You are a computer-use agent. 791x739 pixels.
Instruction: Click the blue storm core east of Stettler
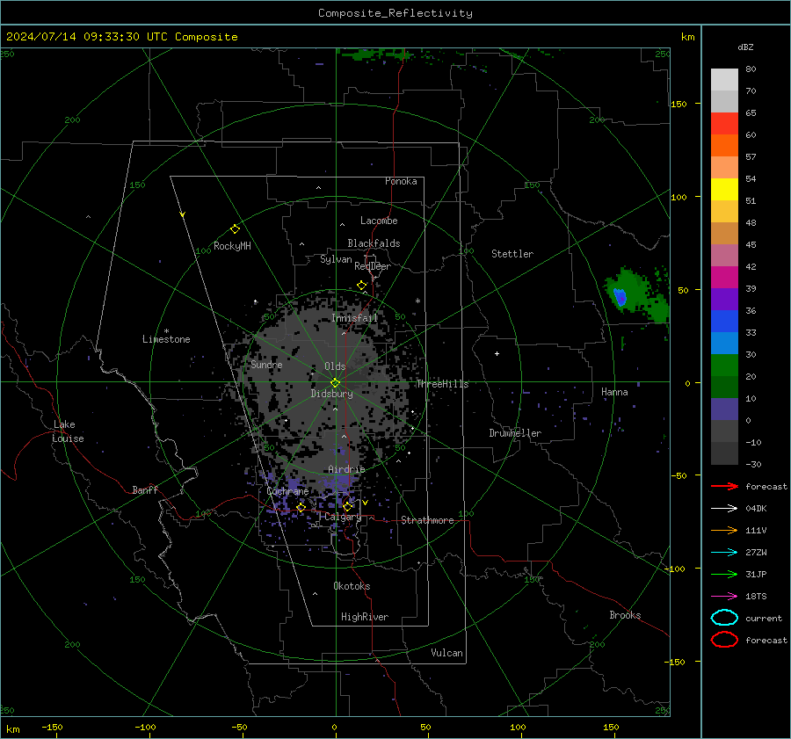620,297
